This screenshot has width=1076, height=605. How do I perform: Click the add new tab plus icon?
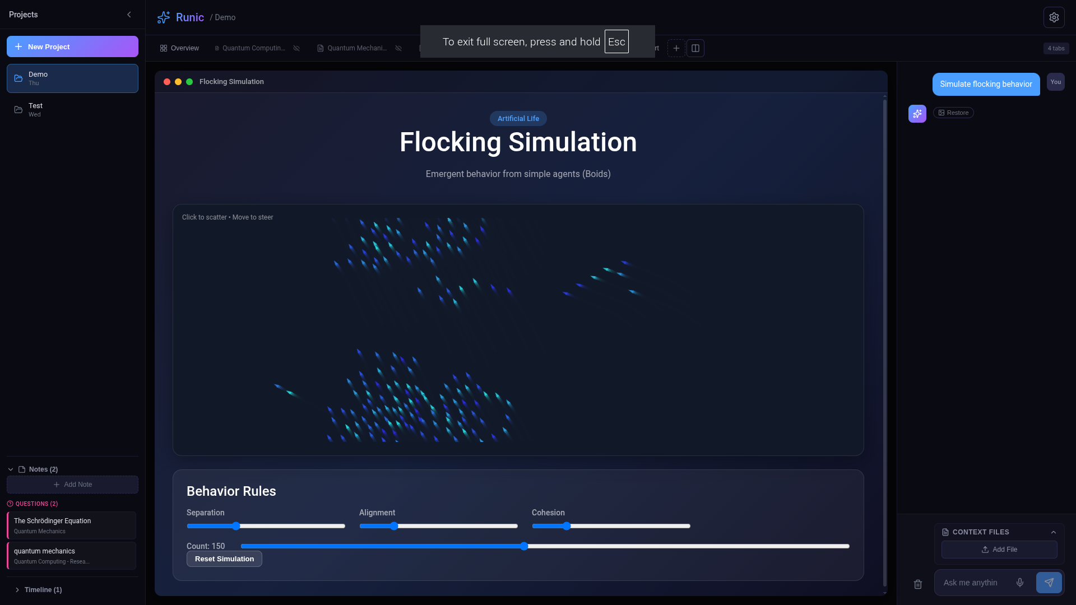[x=676, y=48]
